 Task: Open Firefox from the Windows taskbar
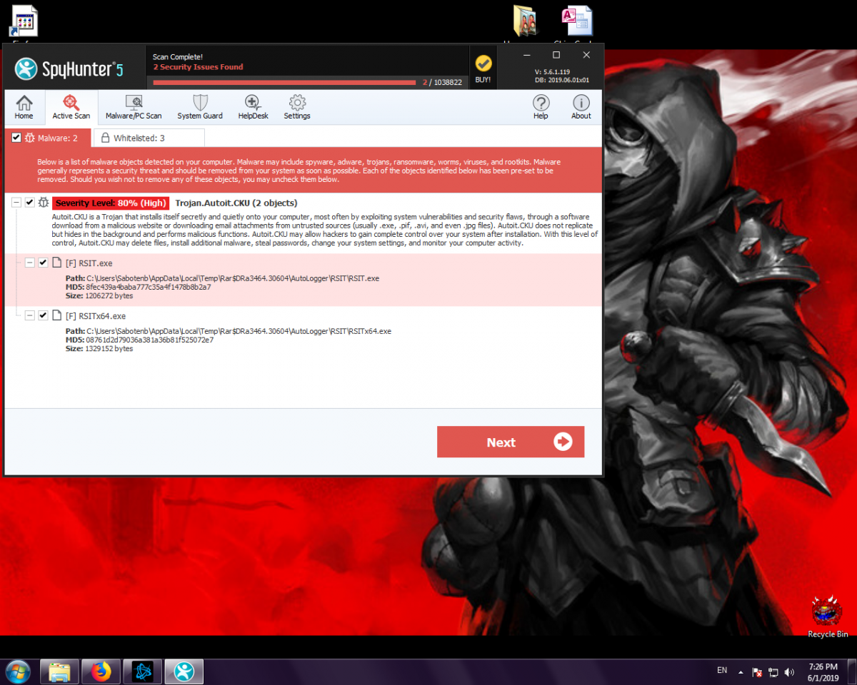coord(101,671)
